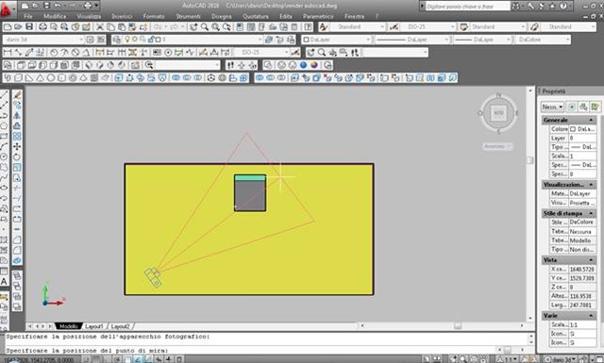Click the horizontal scrollbar below the drawing
604x363 pixels.
coord(442,326)
